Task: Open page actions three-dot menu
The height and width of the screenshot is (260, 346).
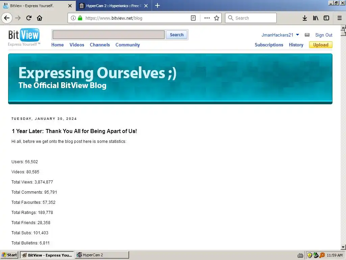Action: [207, 18]
